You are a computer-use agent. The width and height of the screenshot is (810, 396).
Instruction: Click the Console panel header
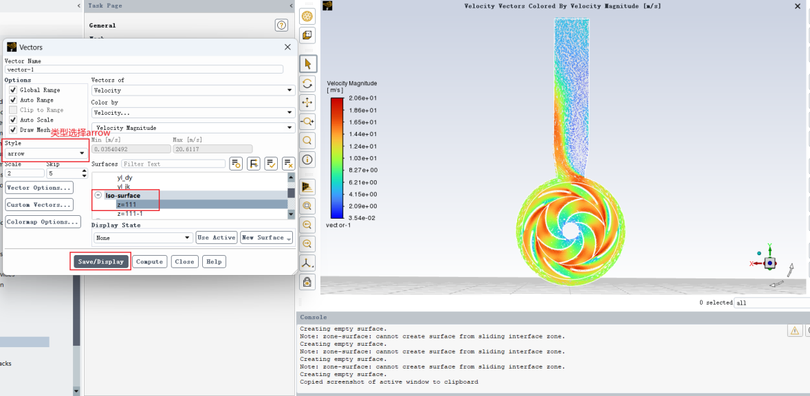[554, 317]
